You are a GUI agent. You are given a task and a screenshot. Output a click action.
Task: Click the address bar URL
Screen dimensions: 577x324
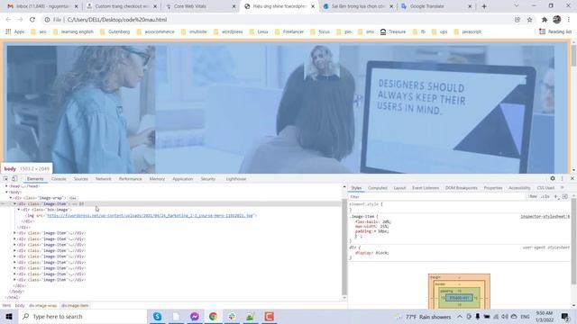click(x=117, y=20)
